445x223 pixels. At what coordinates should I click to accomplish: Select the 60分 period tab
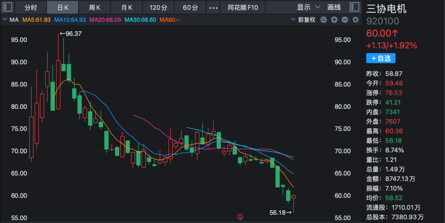tap(190, 7)
